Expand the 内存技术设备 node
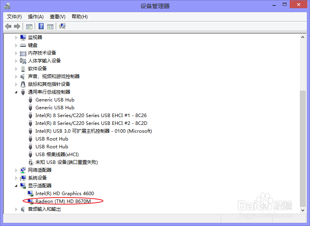Viewport: 310px width, 226px height. point(16,53)
